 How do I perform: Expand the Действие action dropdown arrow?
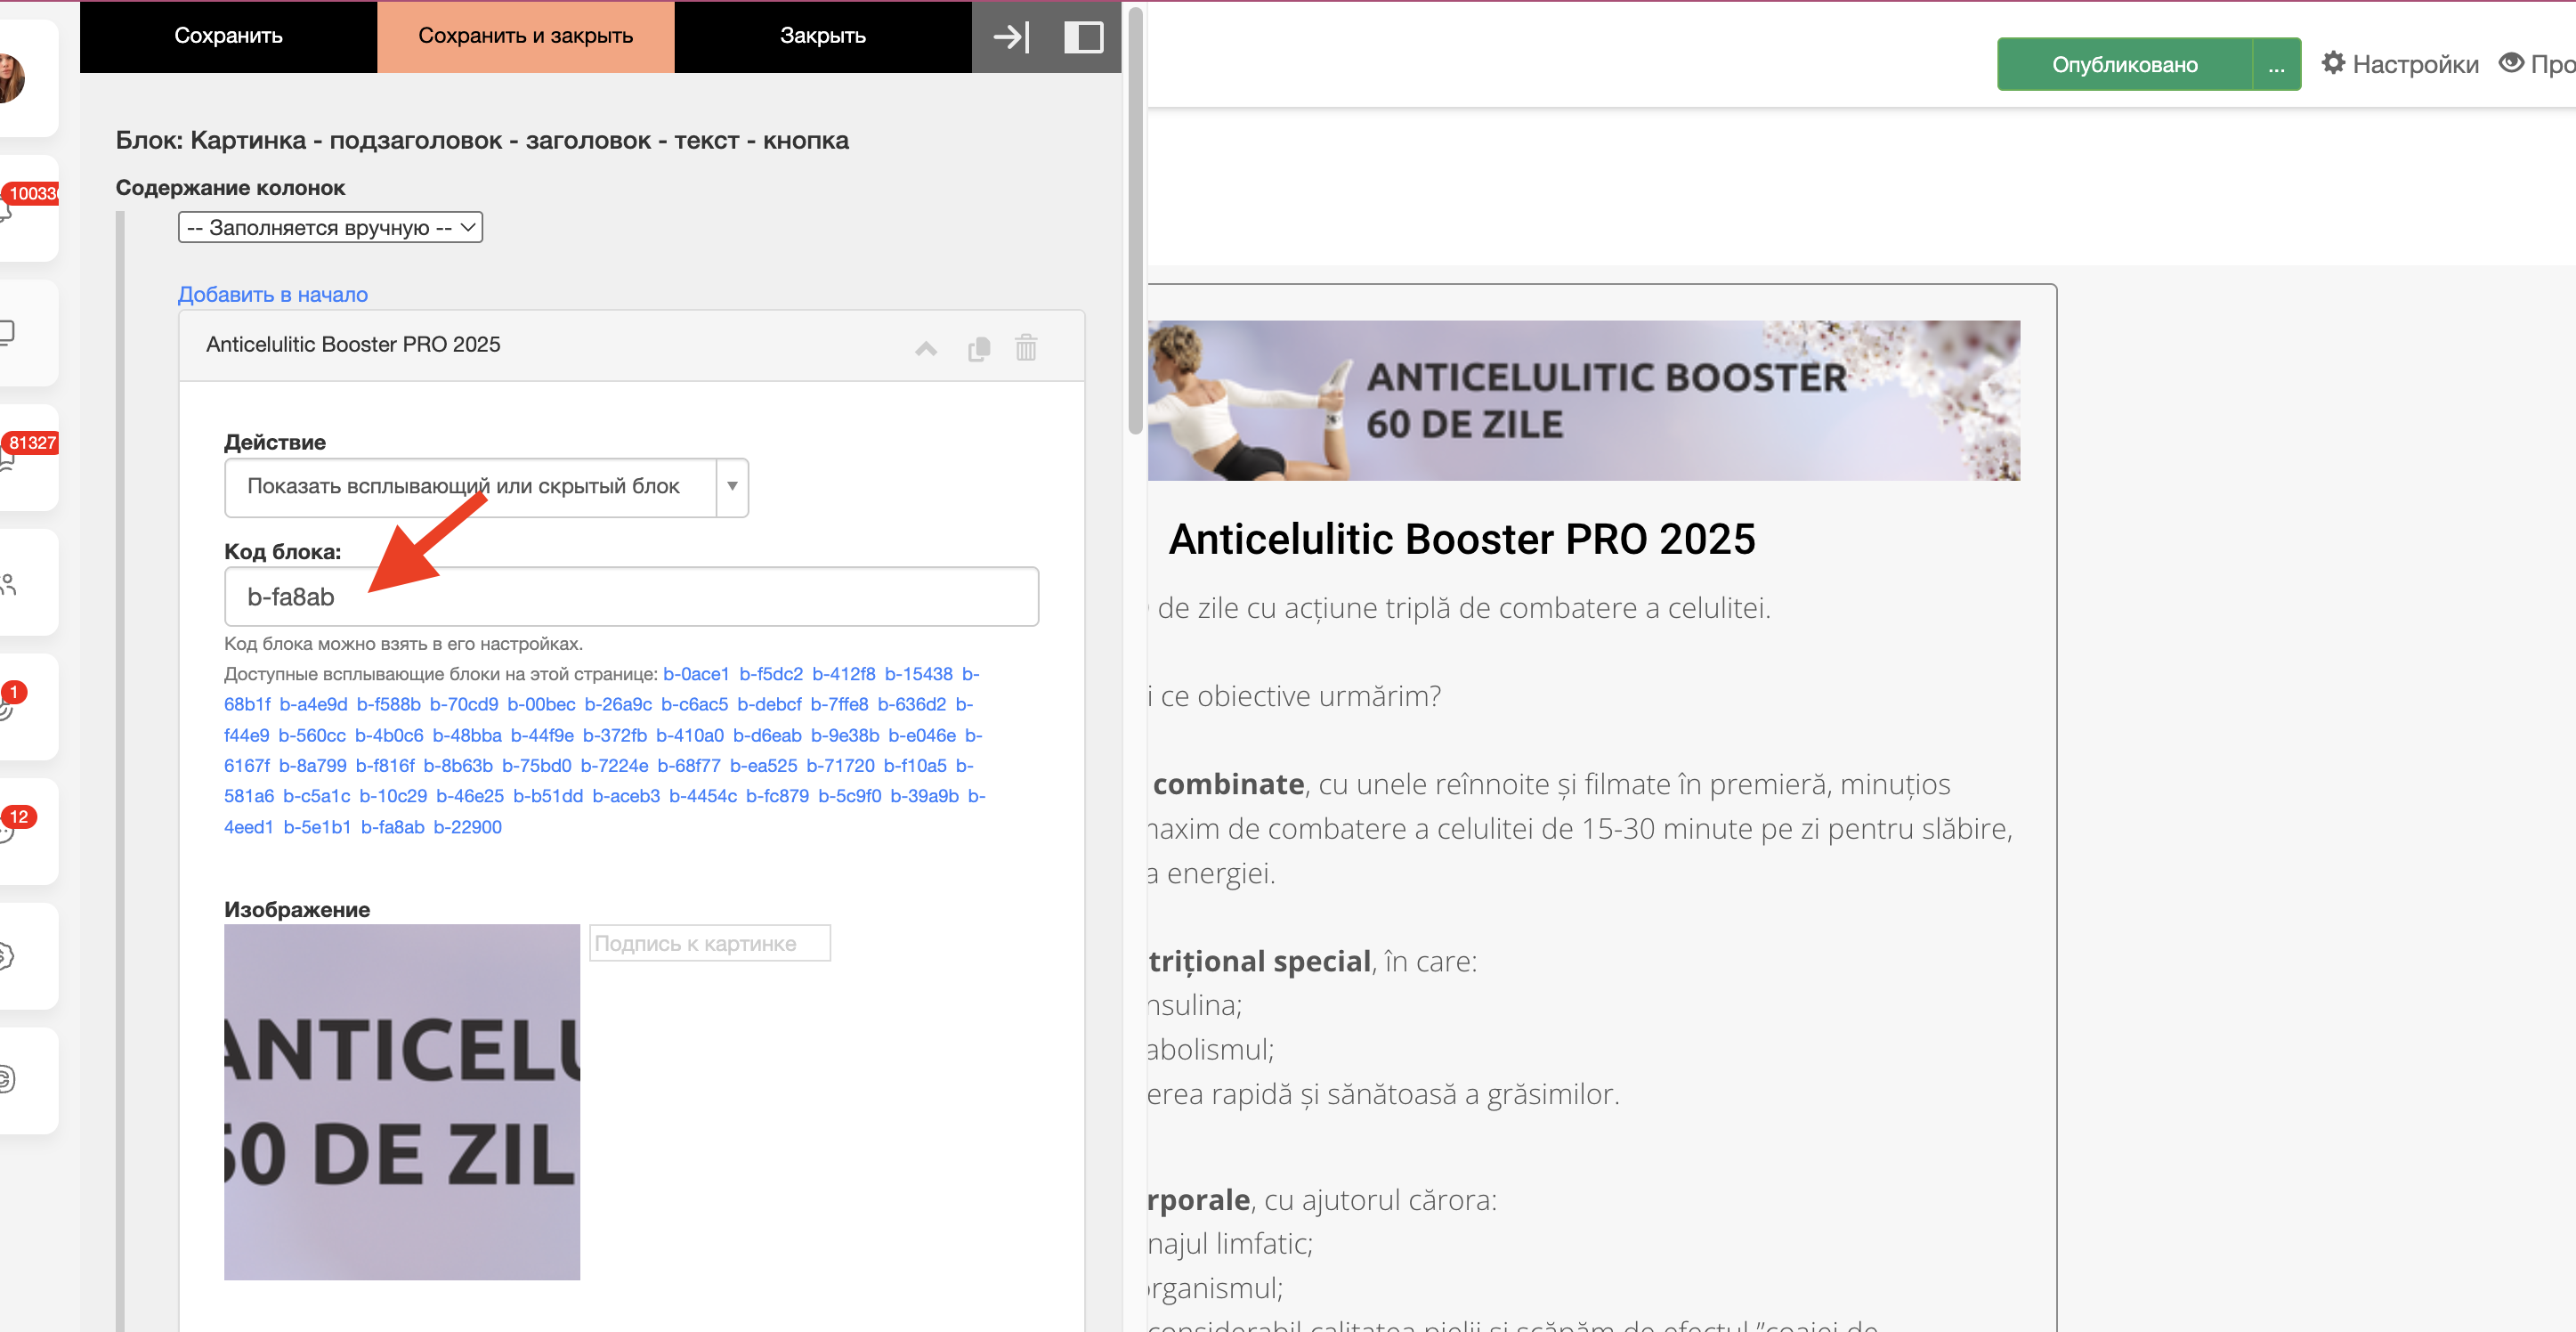[x=732, y=486]
